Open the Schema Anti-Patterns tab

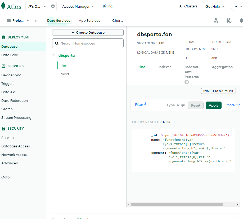pyautogui.click(x=192, y=72)
